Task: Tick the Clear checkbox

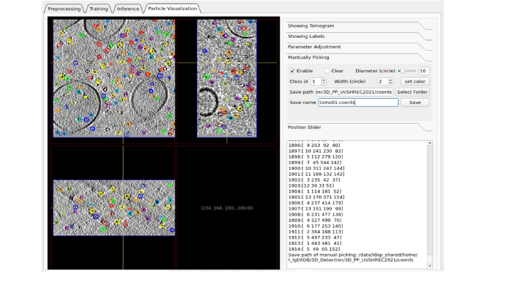Action: pyautogui.click(x=326, y=71)
